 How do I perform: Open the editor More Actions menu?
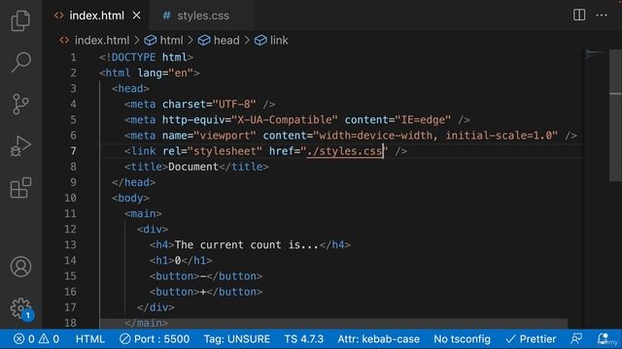(602, 16)
